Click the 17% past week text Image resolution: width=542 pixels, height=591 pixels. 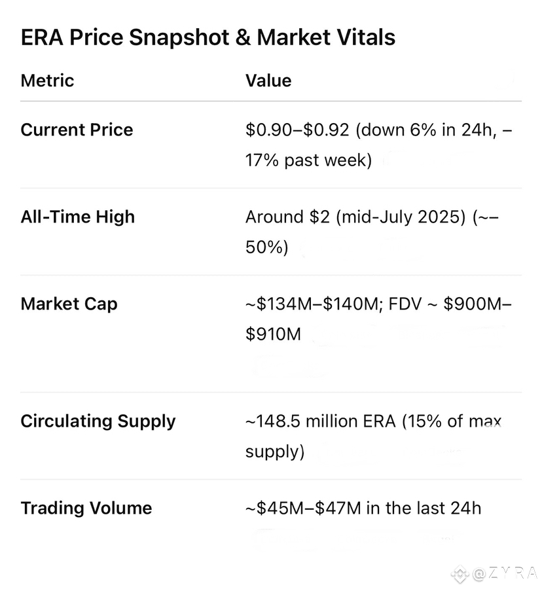(309, 160)
